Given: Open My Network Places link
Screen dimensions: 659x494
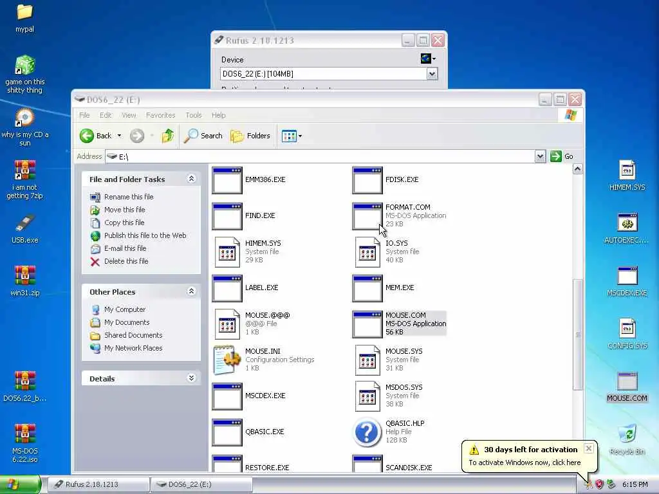Looking at the screenshot, I should point(133,348).
